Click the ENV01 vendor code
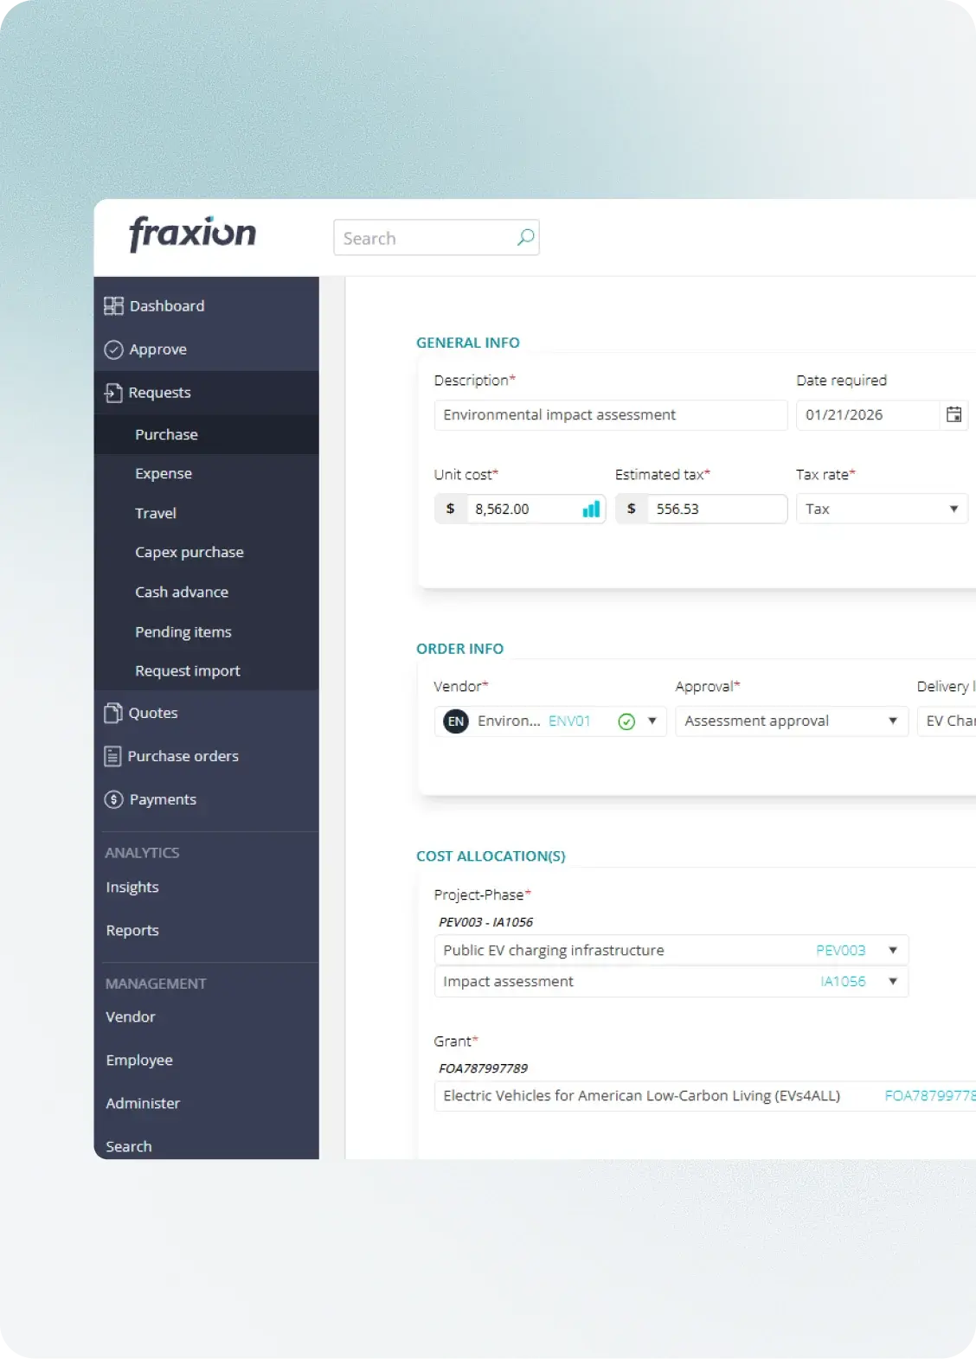Image resolution: width=976 pixels, height=1359 pixels. [569, 721]
